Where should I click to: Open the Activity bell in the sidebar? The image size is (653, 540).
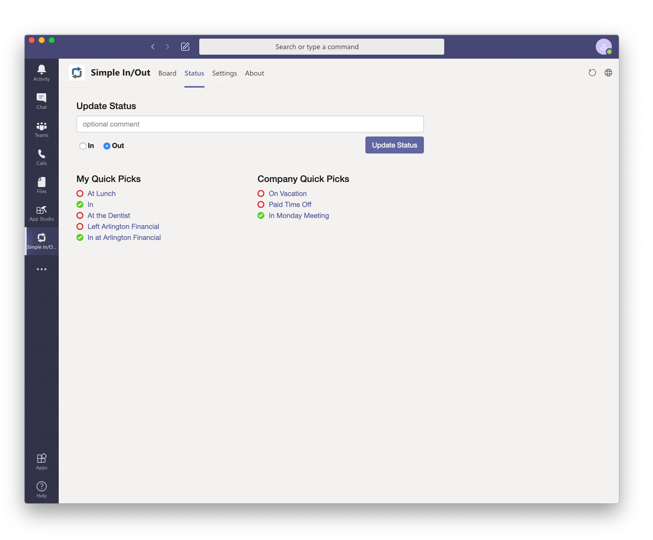coord(42,73)
